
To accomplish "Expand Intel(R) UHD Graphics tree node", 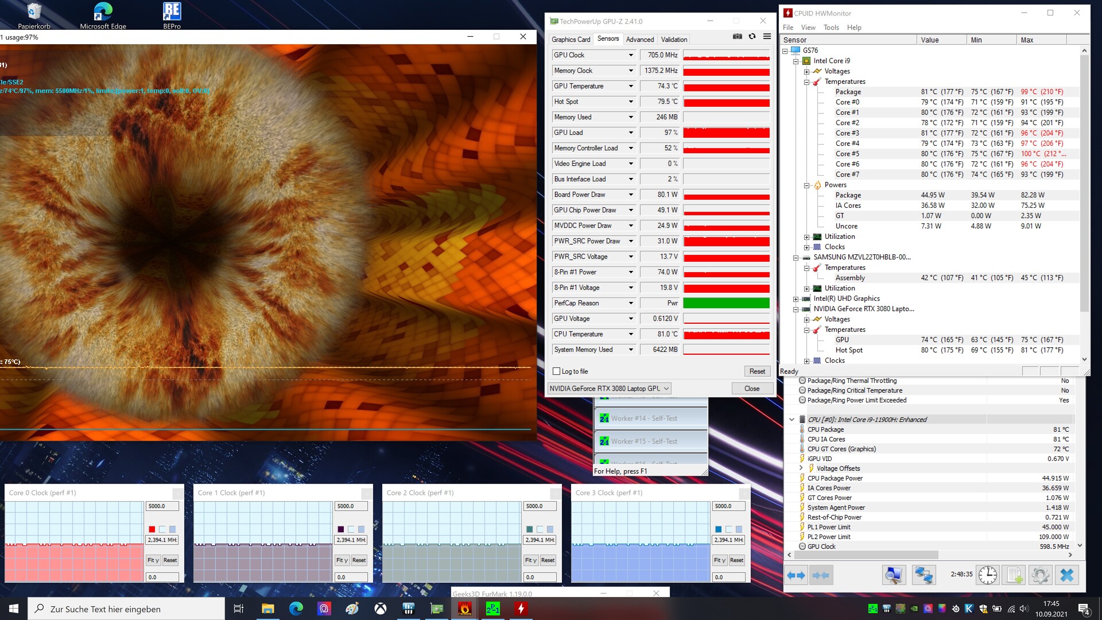I will pyautogui.click(x=796, y=299).
